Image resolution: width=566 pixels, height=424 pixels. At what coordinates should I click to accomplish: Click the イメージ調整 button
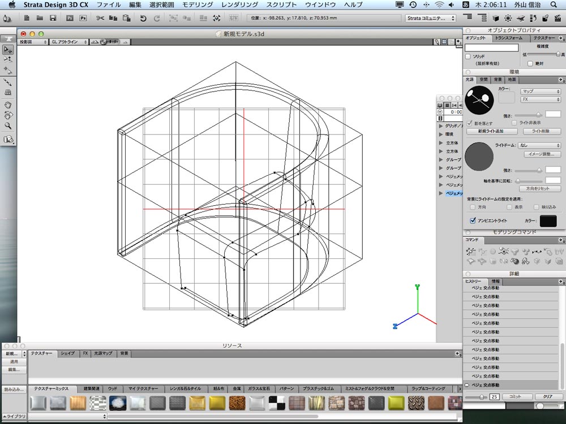click(542, 154)
